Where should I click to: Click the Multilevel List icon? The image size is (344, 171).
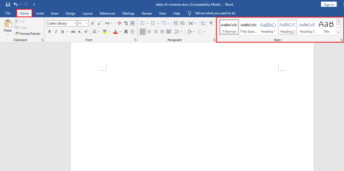pos(164,23)
